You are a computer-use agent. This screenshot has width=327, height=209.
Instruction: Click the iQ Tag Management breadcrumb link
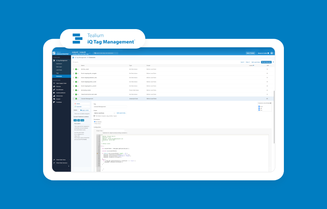pyautogui.click(x=80, y=58)
